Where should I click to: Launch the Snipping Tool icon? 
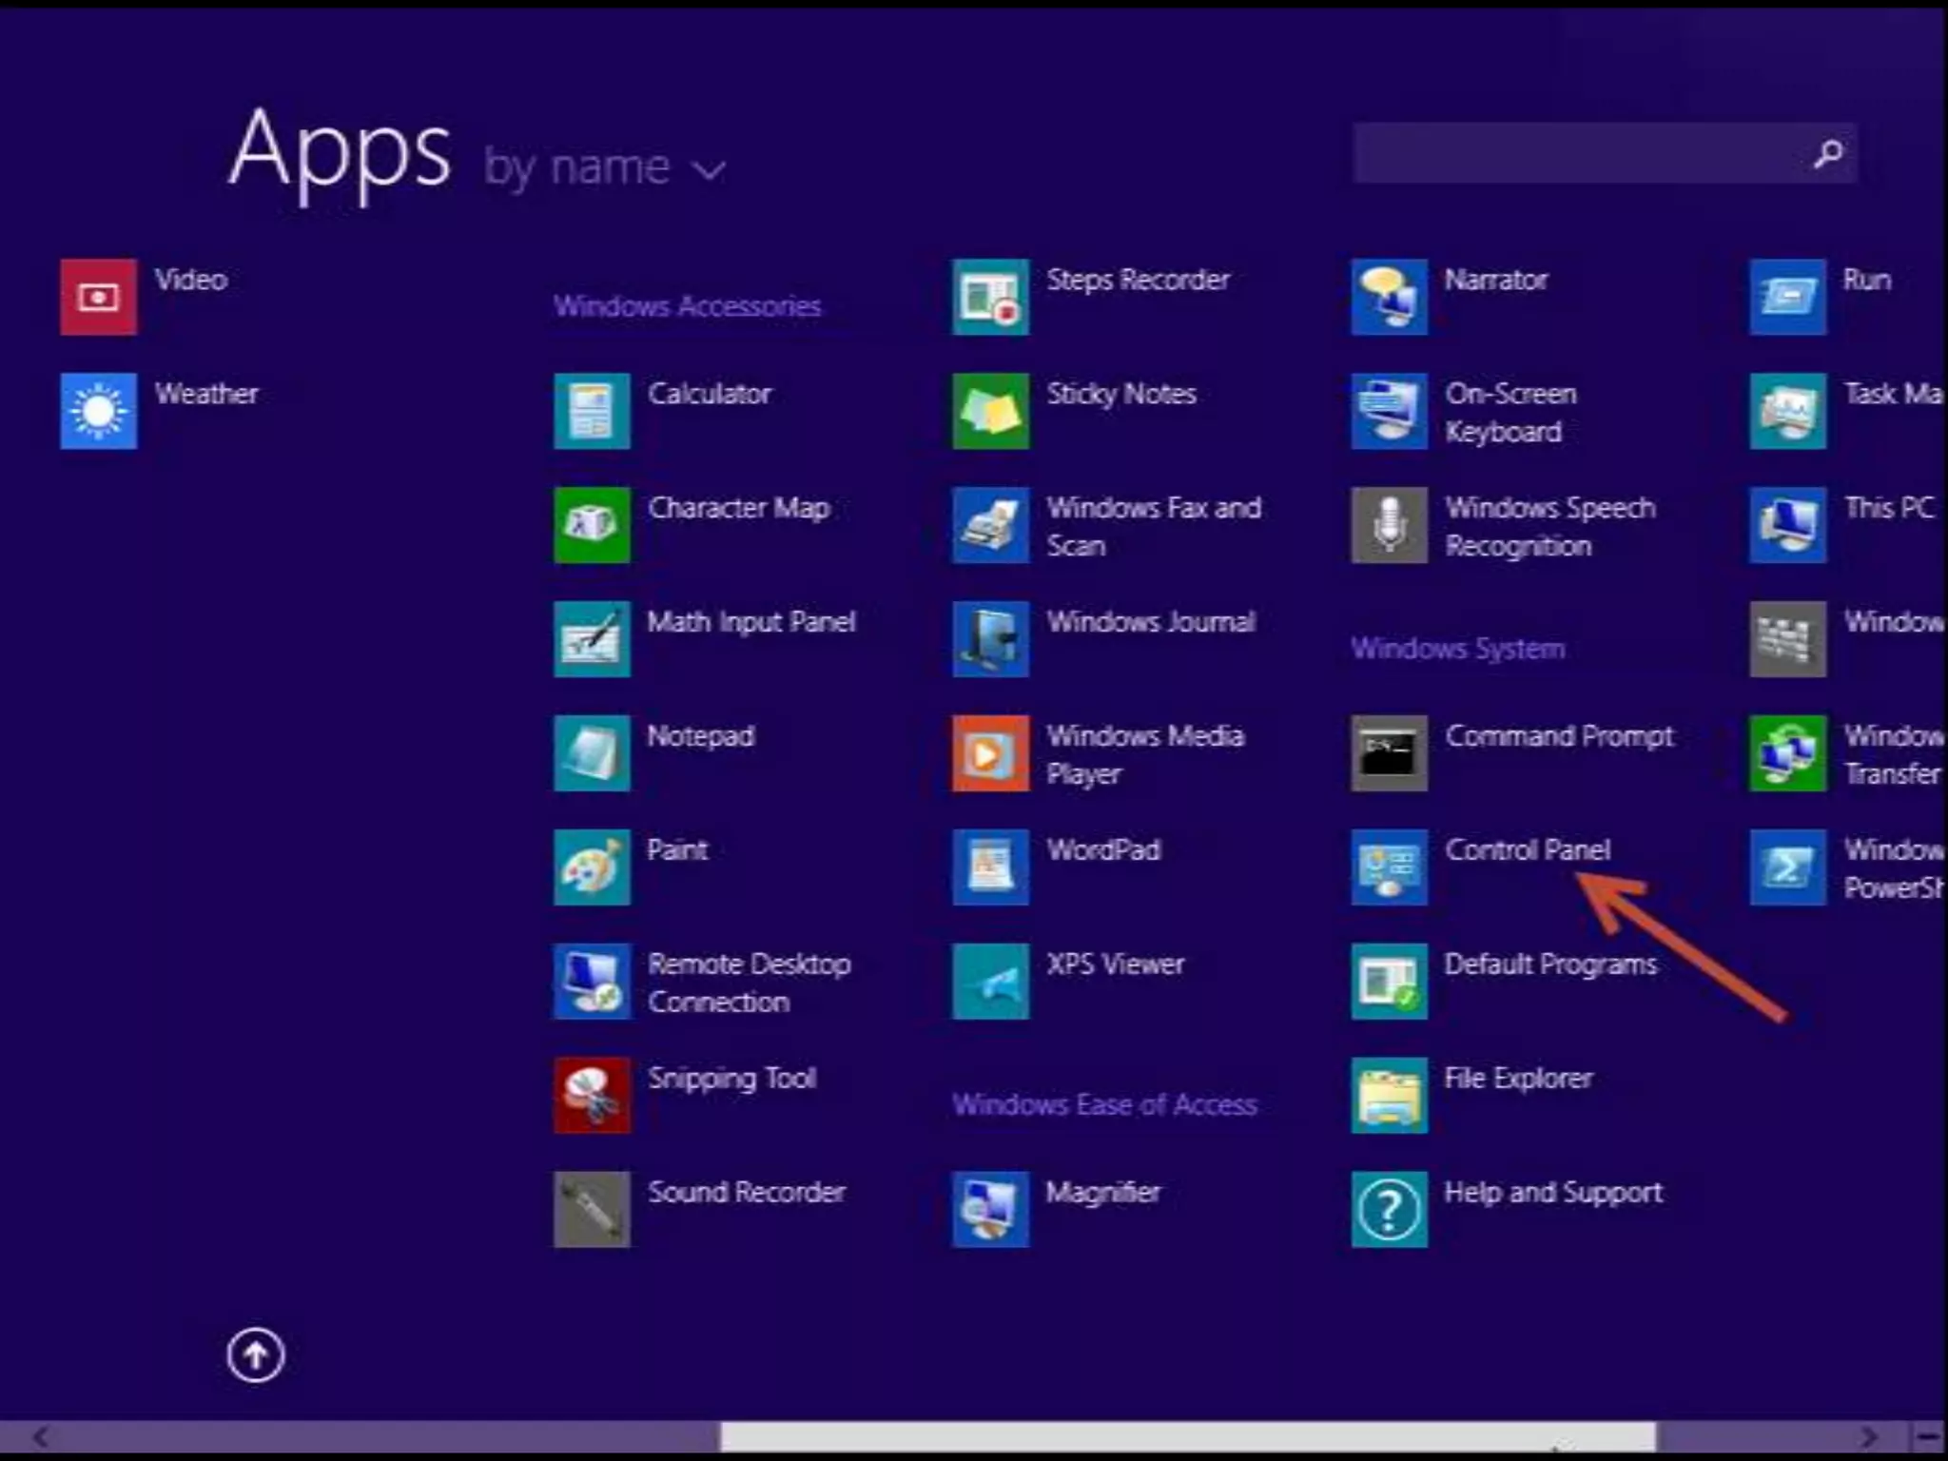pyautogui.click(x=592, y=1096)
